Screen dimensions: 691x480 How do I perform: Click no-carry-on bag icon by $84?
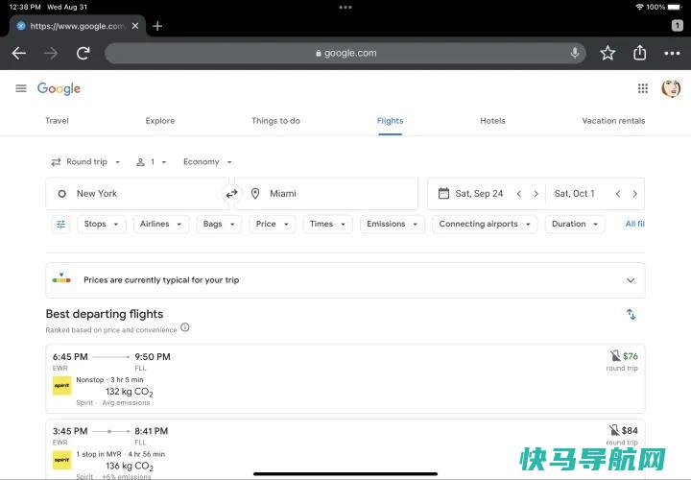(x=614, y=430)
